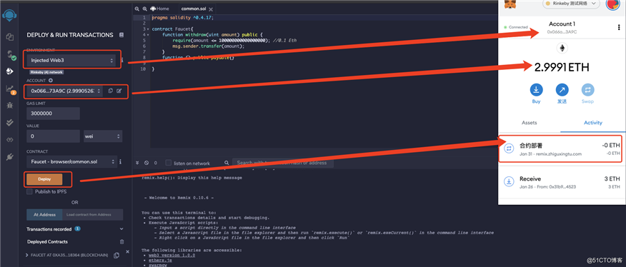The image size is (626, 267).
Task: Close the common.sol tab
Action: [210, 9]
